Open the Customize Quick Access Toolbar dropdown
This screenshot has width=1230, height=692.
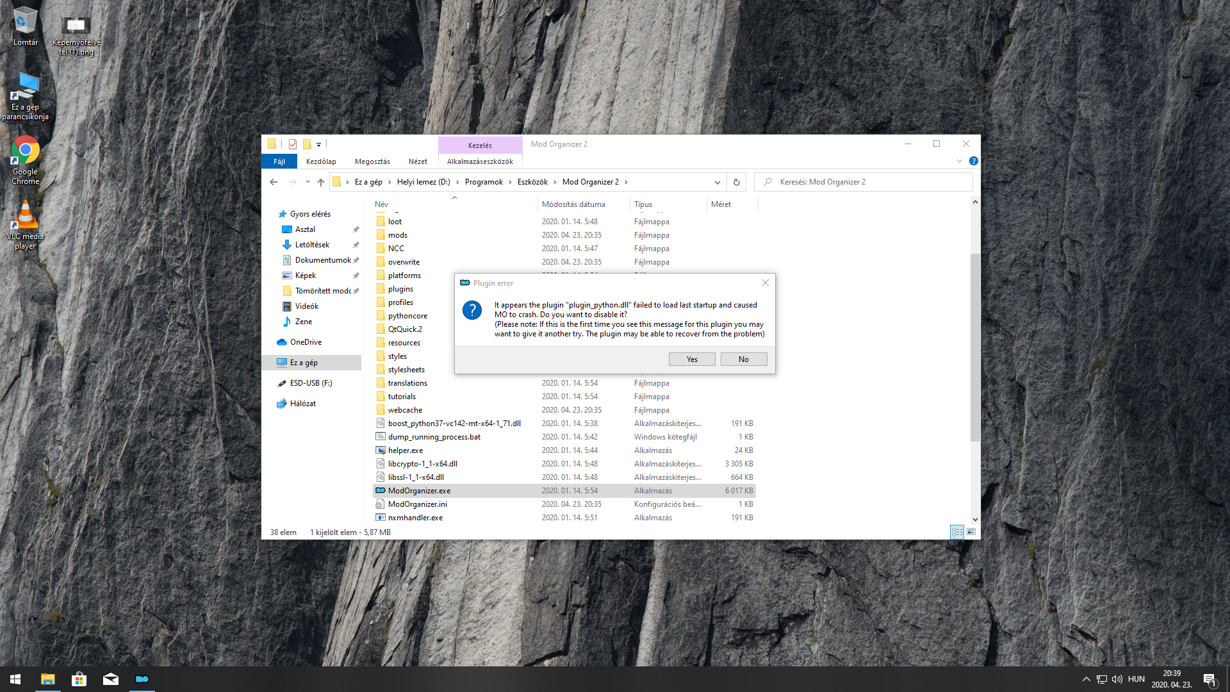(x=318, y=145)
